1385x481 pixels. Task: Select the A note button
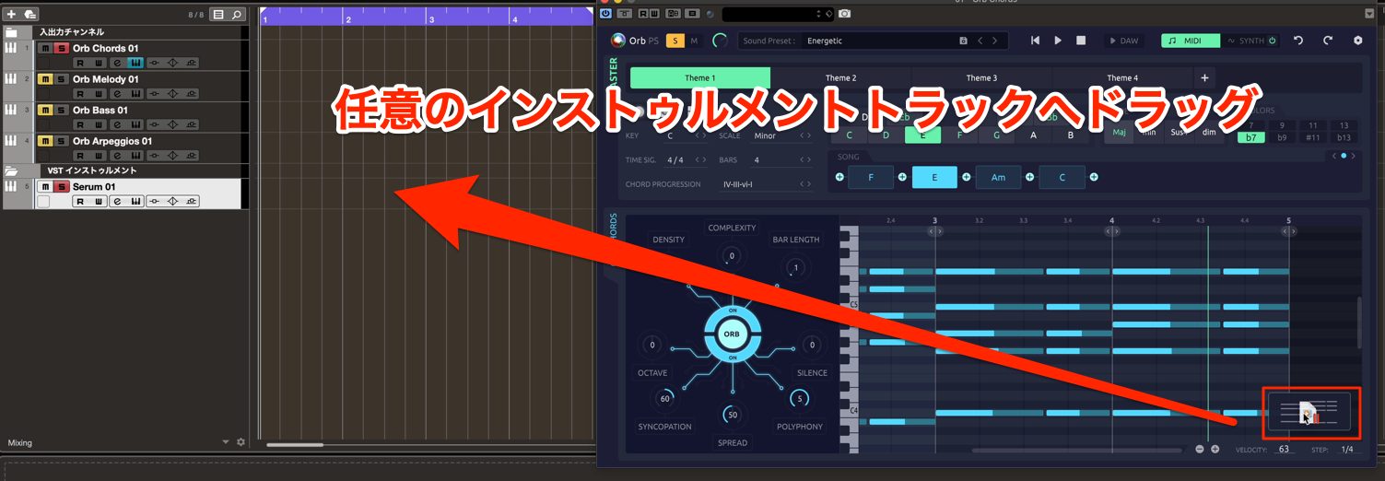(1033, 135)
